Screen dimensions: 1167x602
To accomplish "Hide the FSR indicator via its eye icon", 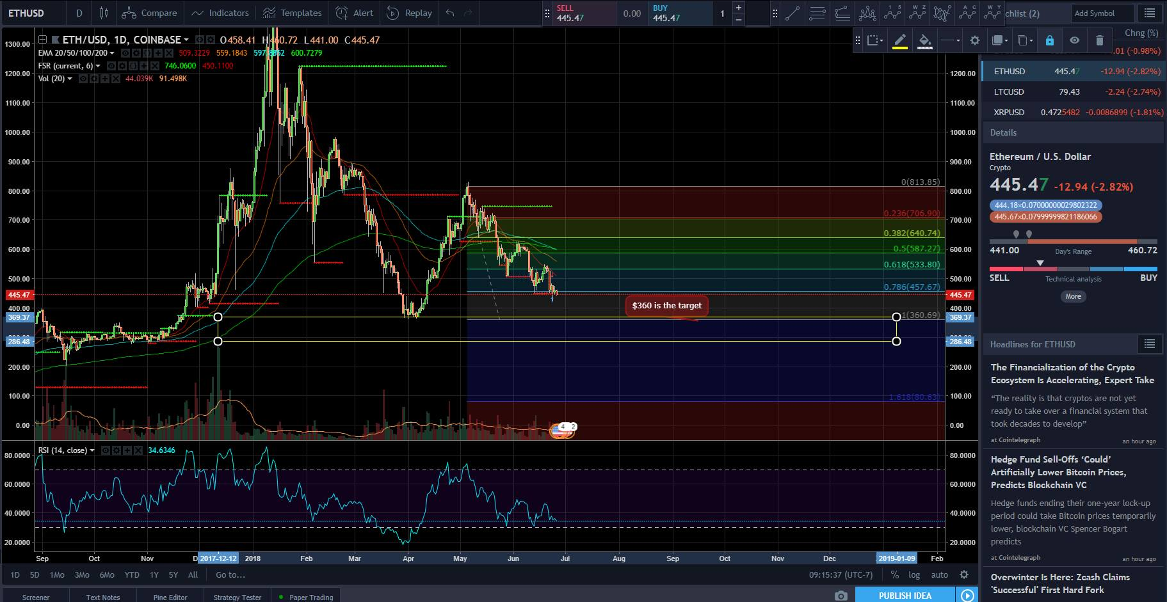I will (111, 66).
